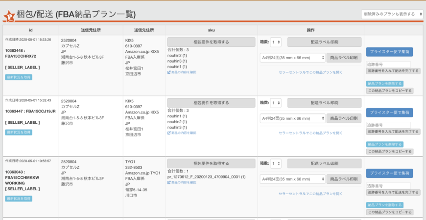Click SKU pr_1270612_F_20200123_4709904_0001 (1)

coord(207,177)
